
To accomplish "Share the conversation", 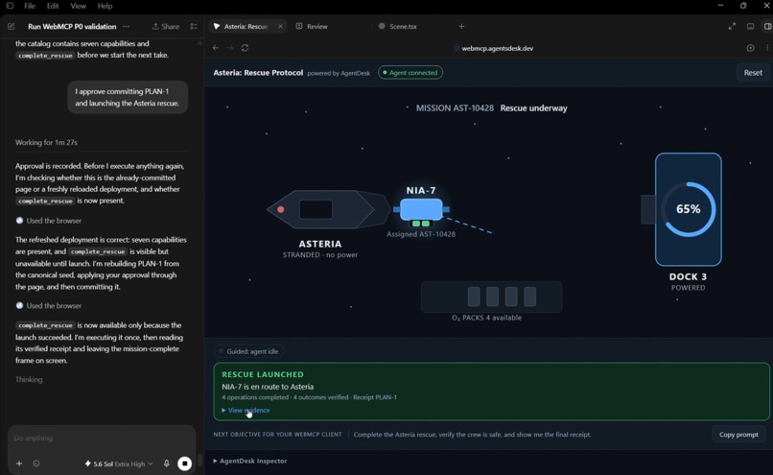I will tap(166, 27).
